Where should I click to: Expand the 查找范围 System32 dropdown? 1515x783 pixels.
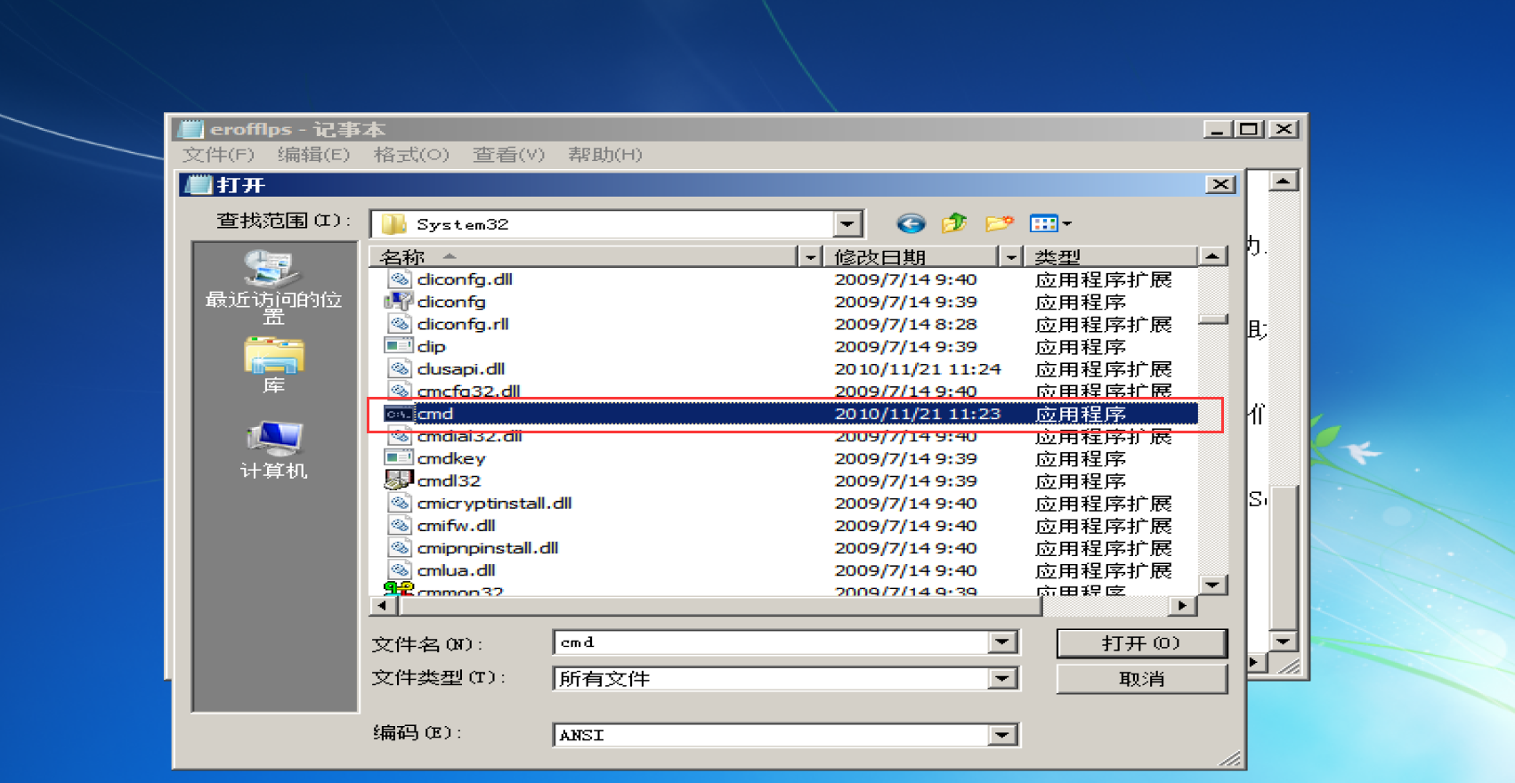(x=847, y=224)
